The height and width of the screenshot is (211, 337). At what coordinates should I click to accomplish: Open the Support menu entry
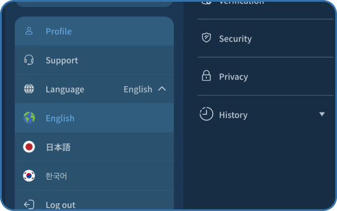click(x=94, y=60)
